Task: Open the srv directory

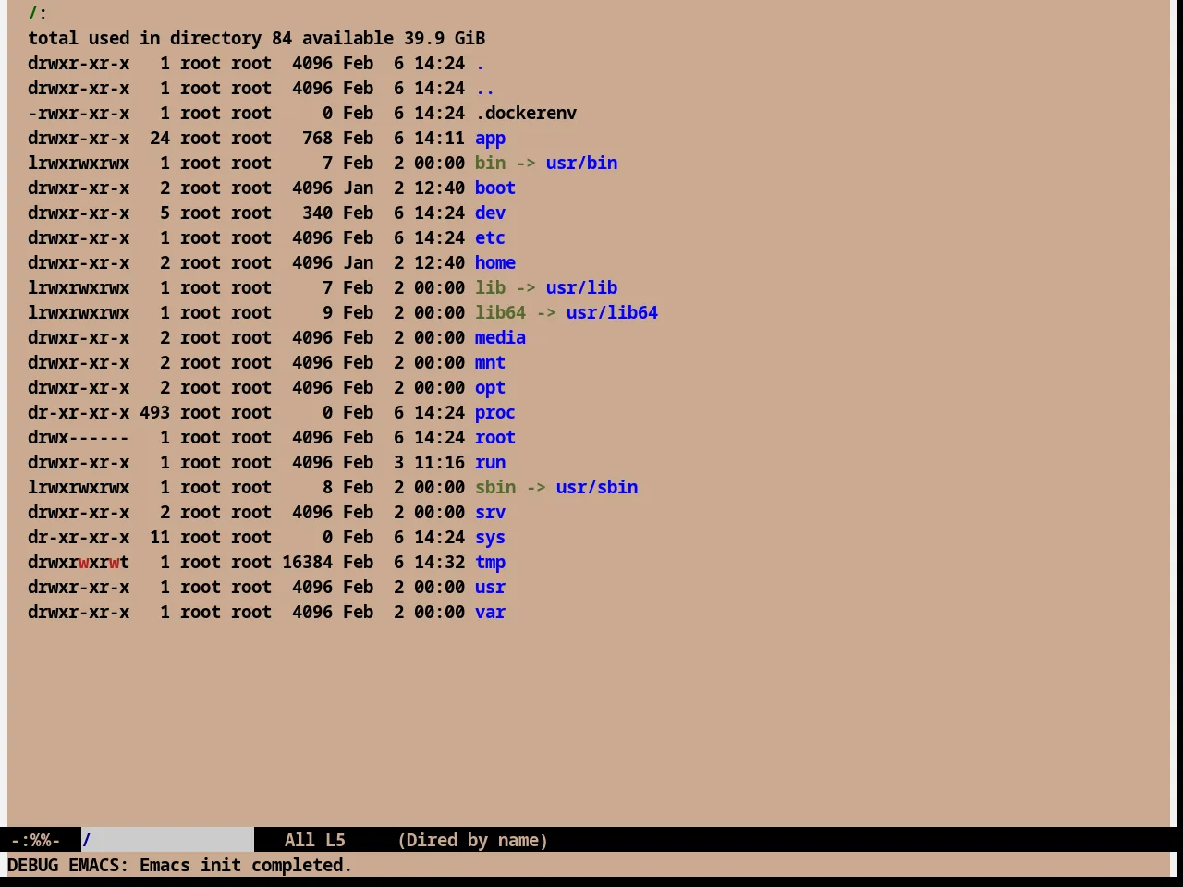Action: coord(490,513)
